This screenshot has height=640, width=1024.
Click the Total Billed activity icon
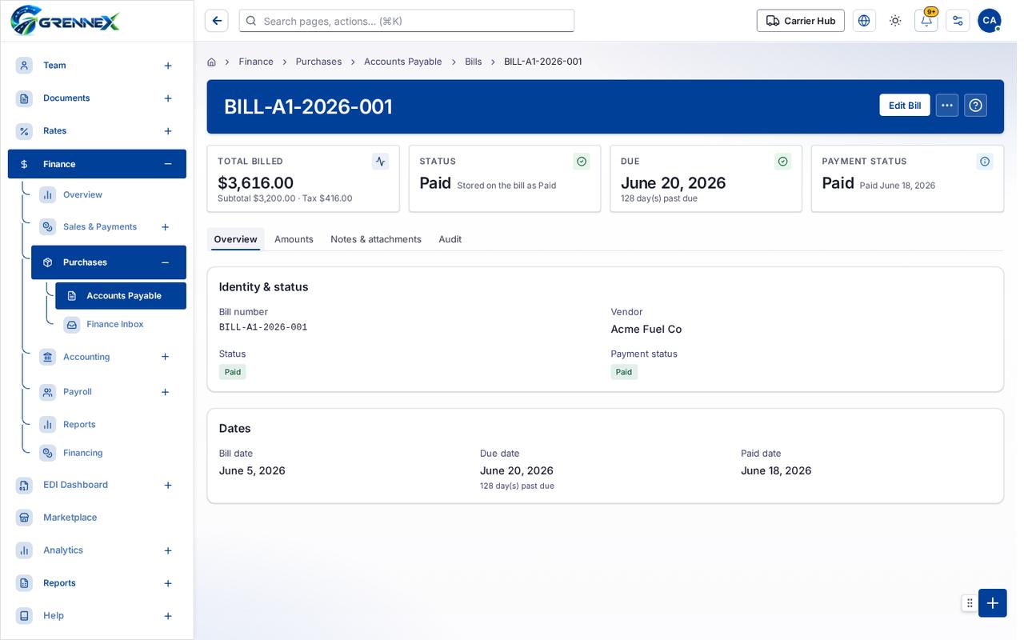[x=380, y=162]
